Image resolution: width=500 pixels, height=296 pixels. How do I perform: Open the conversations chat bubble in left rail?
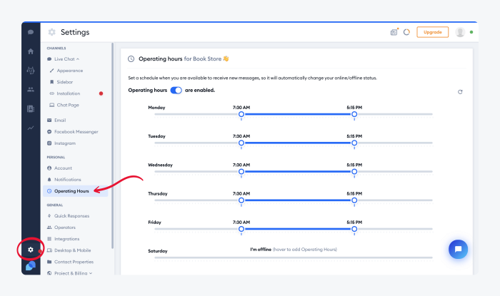[x=31, y=32]
